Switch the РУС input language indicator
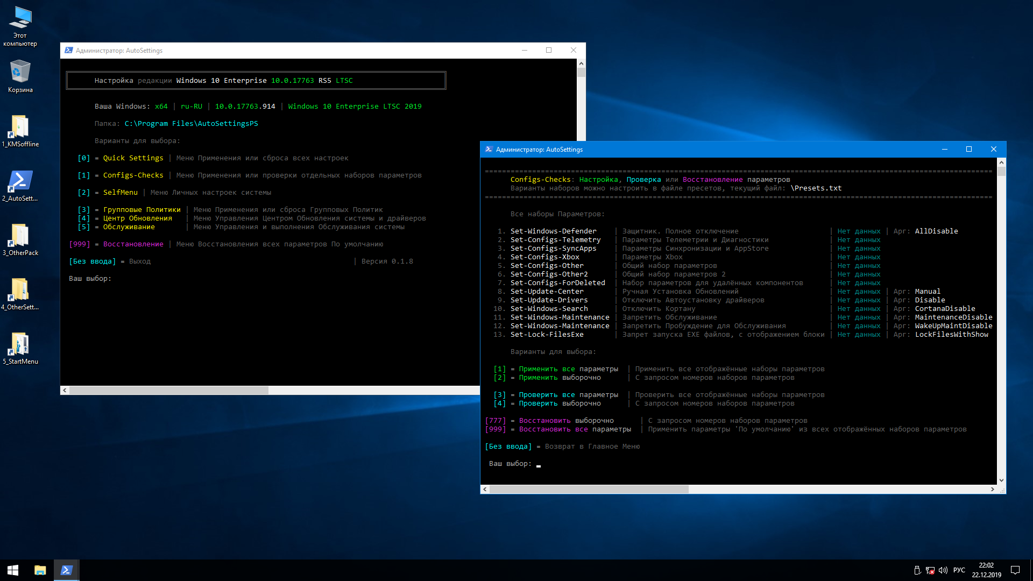This screenshot has width=1033, height=581. click(x=959, y=570)
